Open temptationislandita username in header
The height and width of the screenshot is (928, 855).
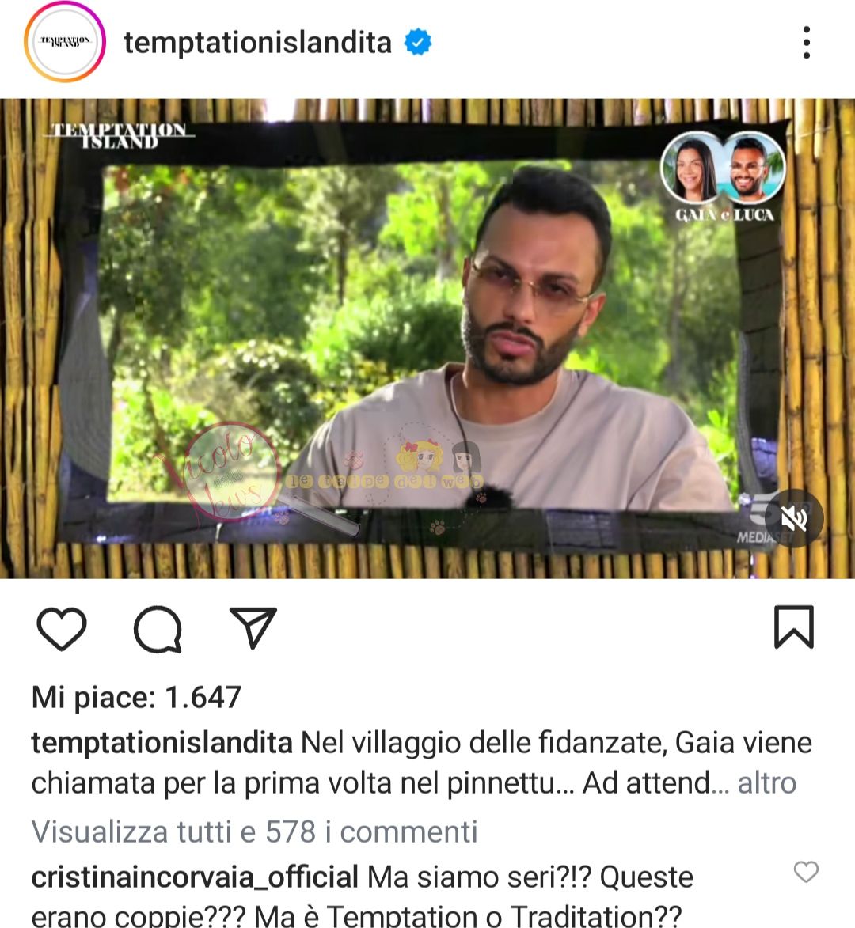point(257,43)
